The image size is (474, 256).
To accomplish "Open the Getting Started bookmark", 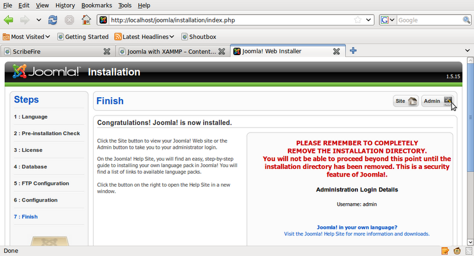I will click(x=83, y=37).
